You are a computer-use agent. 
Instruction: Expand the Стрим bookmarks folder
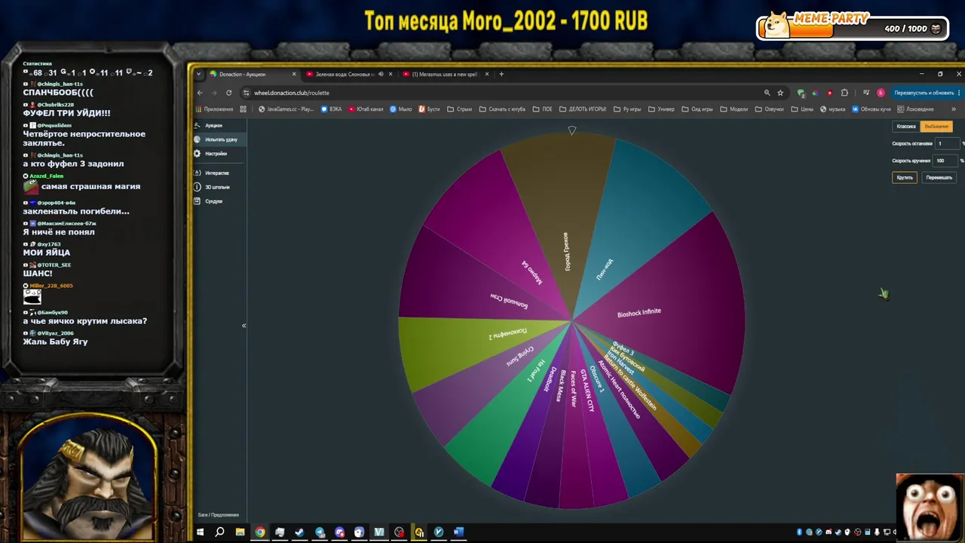pyautogui.click(x=460, y=109)
